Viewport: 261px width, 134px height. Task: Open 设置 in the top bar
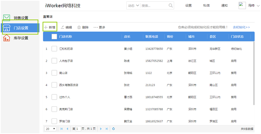coord(188,6)
